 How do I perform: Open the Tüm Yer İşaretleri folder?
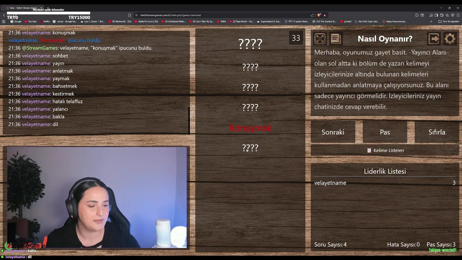click(449, 21)
